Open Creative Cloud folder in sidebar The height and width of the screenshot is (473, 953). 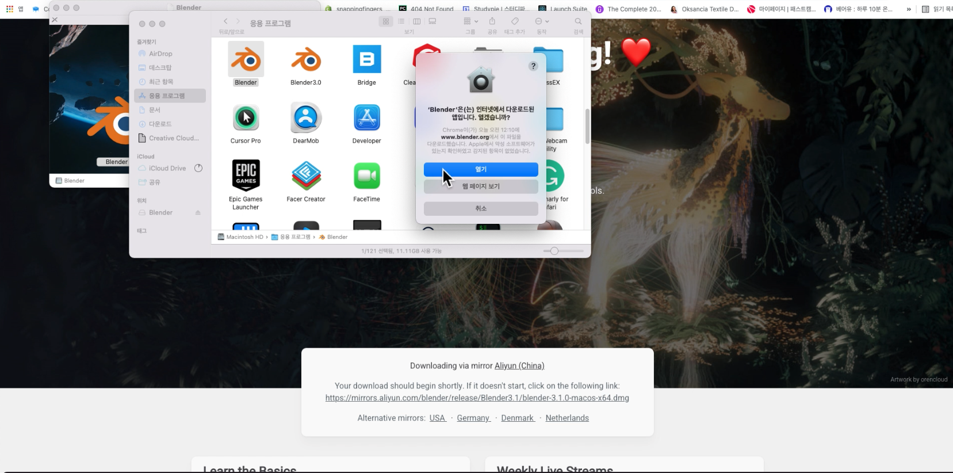[x=170, y=138]
